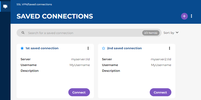Viewport: 201px width, 100px height.
Task: Click the 1st saved connection title
Action: [42, 48]
